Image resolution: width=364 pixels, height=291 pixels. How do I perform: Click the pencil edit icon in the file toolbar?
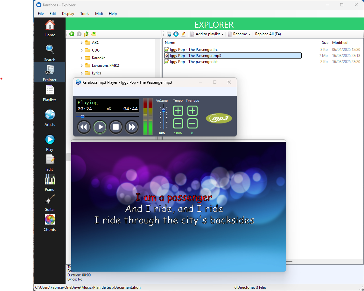point(183,34)
